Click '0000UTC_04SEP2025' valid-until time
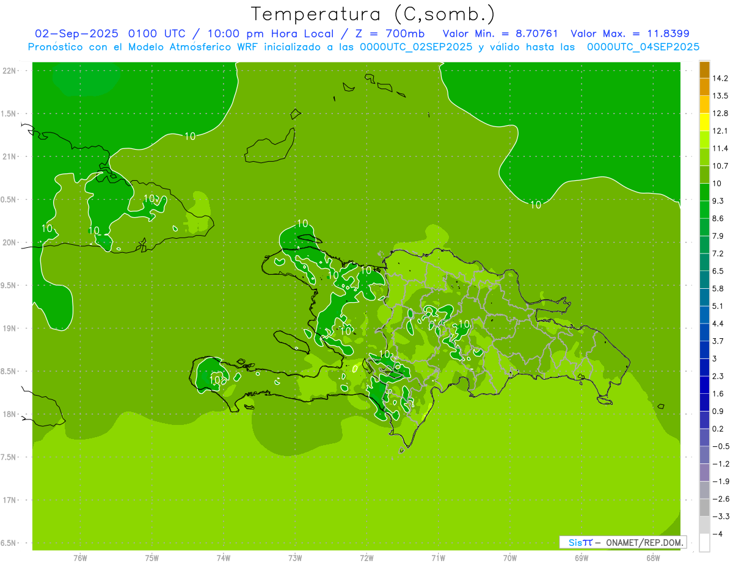The image size is (733, 566). tap(643, 47)
